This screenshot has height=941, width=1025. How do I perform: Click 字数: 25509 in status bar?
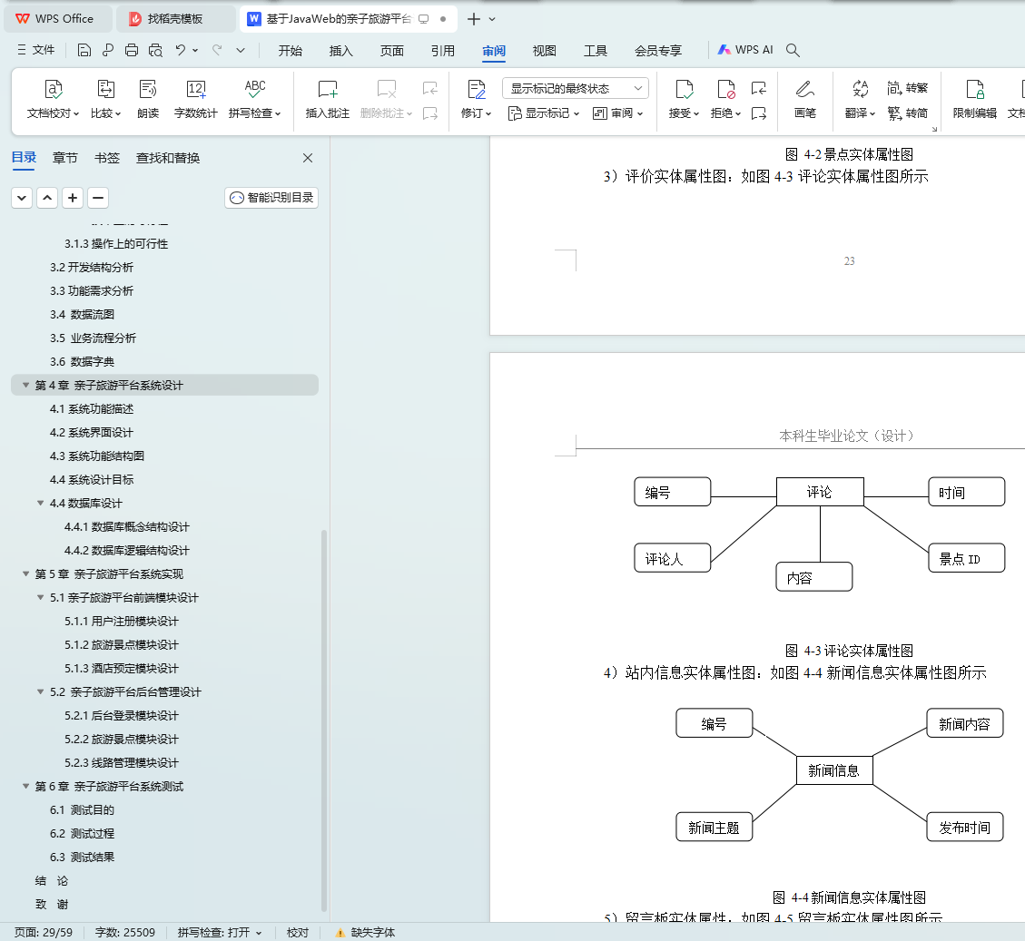(x=125, y=933)
